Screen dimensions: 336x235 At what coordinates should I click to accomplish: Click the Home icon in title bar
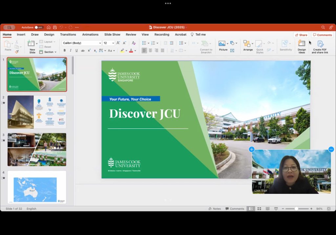(x=49, y=27)
